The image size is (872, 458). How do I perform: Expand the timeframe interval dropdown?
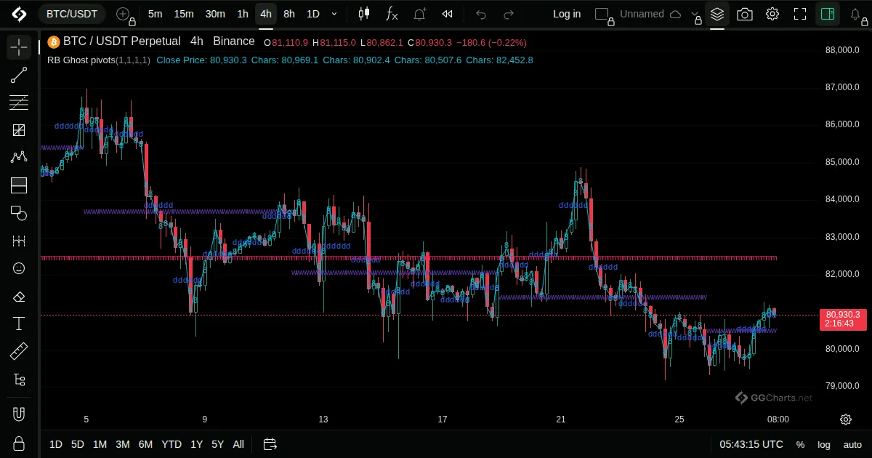[x=334, y=14]
